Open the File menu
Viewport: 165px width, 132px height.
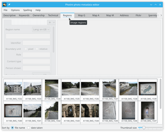(5, 10)
